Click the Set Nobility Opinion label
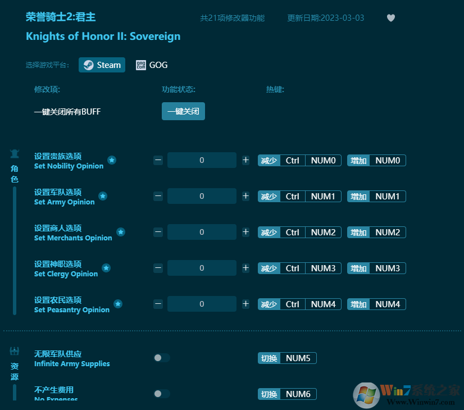The image size is (464, 410). [69, 166]
